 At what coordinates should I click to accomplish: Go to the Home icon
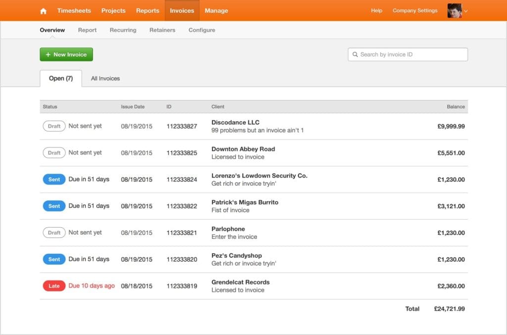44,11
